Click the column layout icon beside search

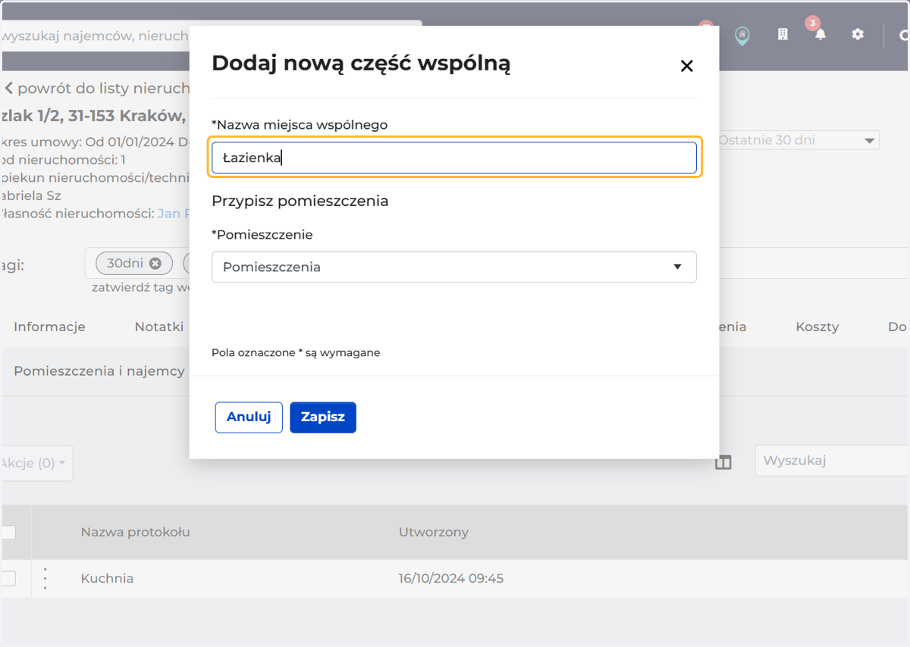pos(723,462)
